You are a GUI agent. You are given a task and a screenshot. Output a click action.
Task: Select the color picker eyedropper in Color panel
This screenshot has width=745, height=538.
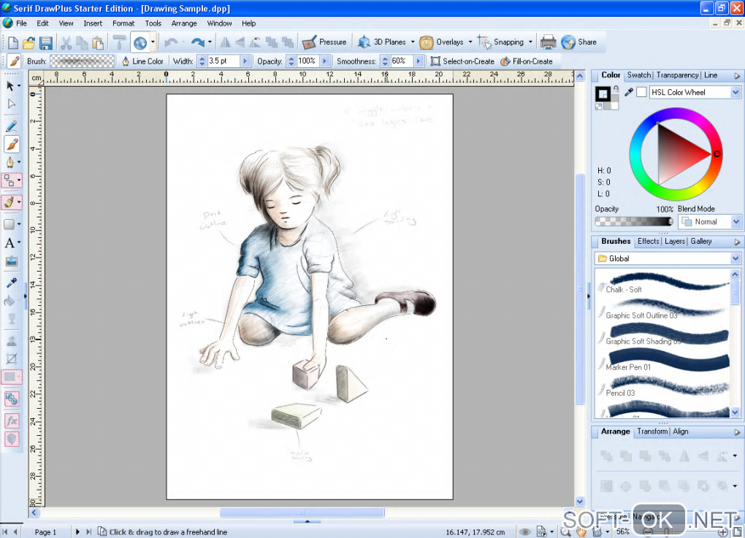pos(628,92)
